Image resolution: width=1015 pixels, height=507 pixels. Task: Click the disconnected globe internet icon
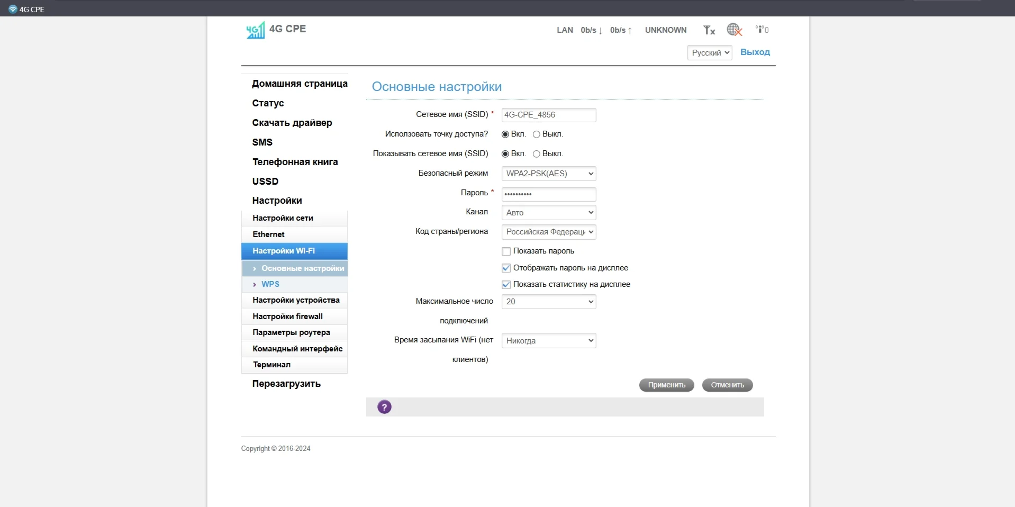tap(735, 30)
